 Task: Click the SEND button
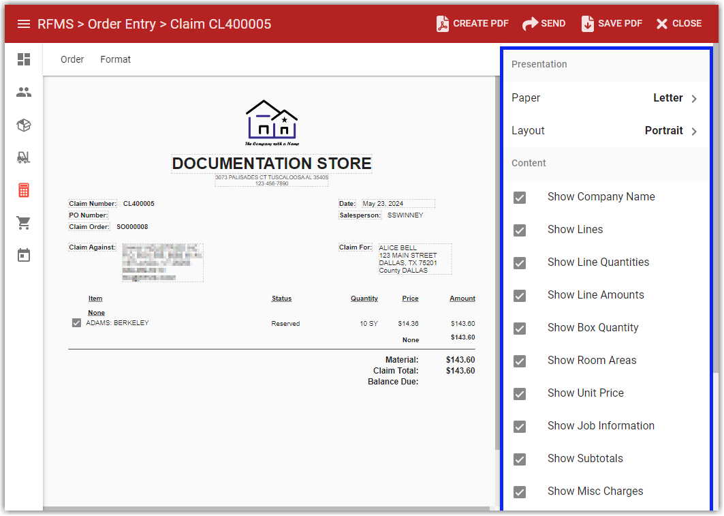pos(544,24)
